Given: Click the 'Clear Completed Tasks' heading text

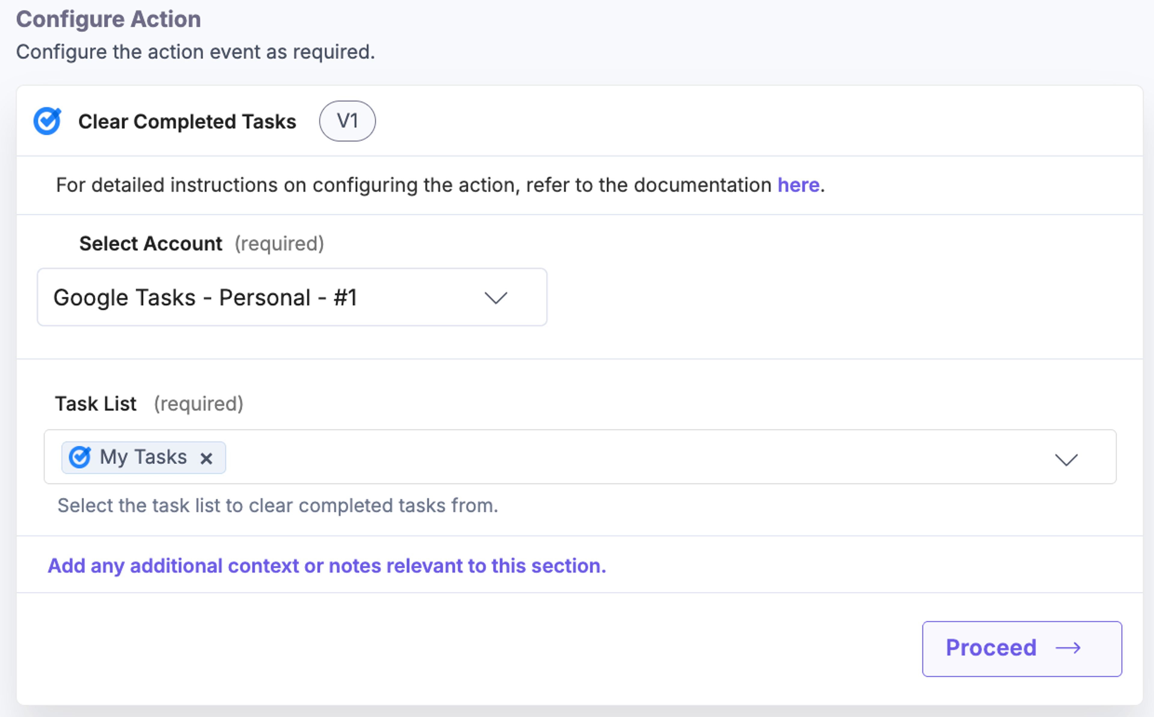Looking at the screenshot, I should 187,122.
